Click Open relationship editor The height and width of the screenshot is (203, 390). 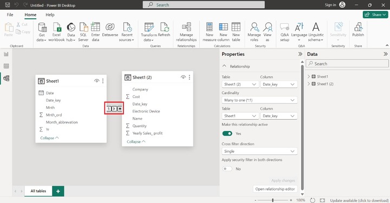click(275, 189)
